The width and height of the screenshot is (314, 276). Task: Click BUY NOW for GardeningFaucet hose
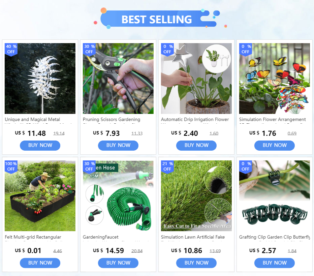tap(118, 263)
